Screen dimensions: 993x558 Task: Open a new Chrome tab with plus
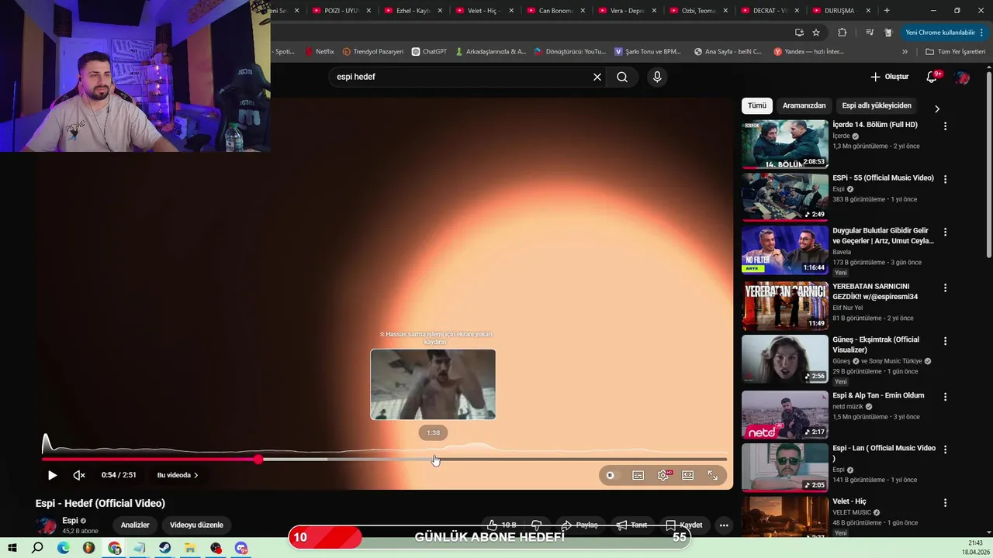[887, 11]
